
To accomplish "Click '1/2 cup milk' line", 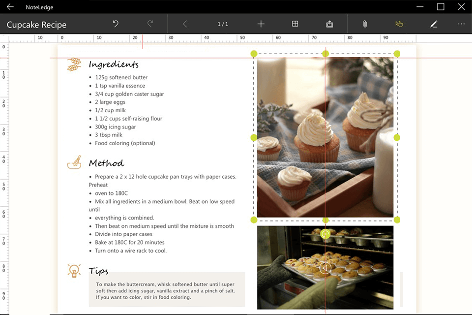I will coord(111,110).
